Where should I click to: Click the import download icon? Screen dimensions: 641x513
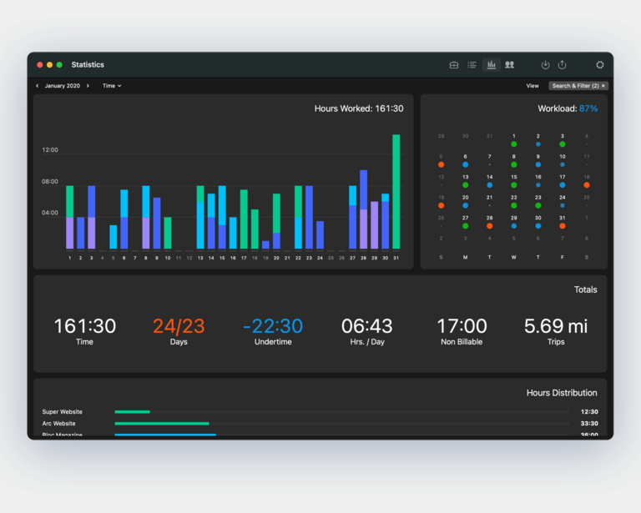545,65
